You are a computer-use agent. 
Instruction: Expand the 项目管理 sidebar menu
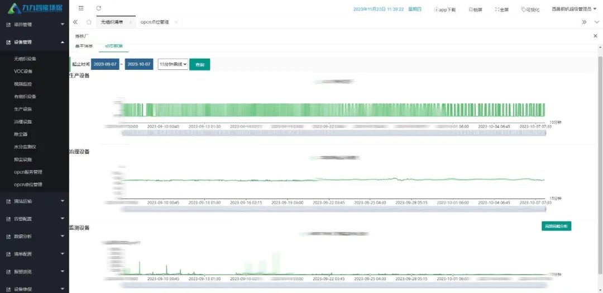[x=34, y=25]
